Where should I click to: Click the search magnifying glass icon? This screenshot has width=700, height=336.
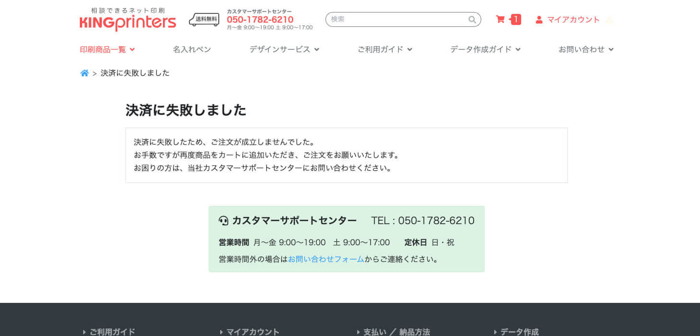point(472,20)
